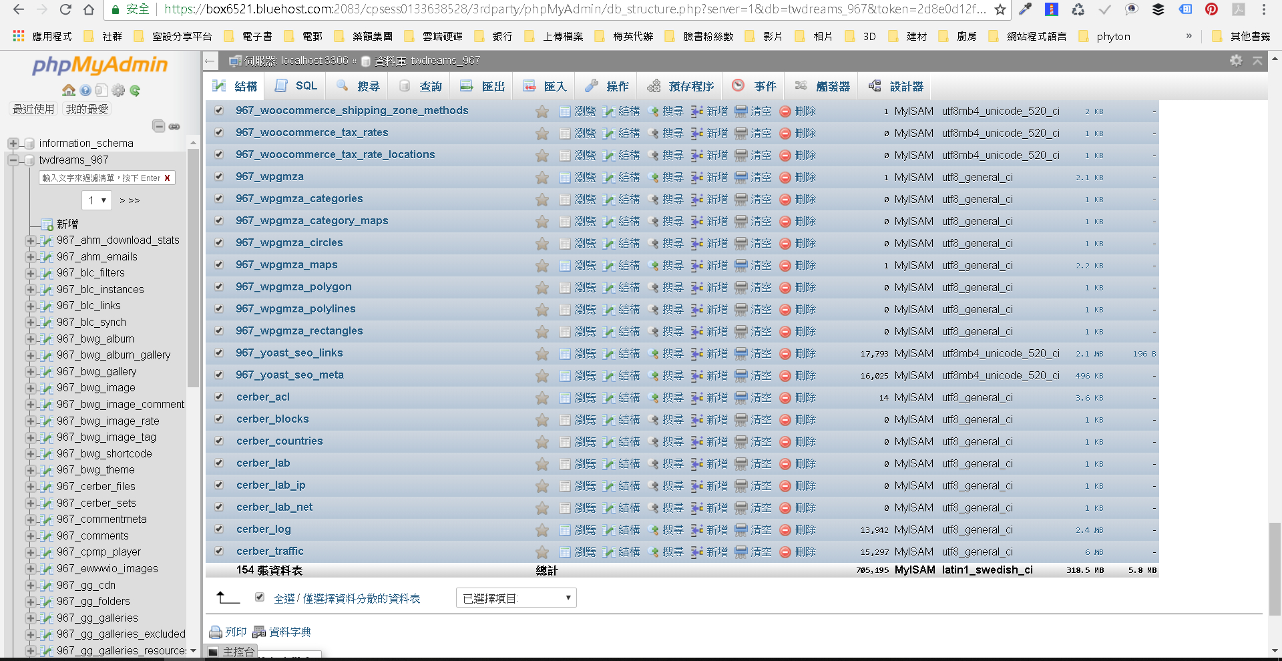Viewport: 1282px width, 661px height.
Task: Expand the 967_gg_folders tree node
Action: coord(30,602)
